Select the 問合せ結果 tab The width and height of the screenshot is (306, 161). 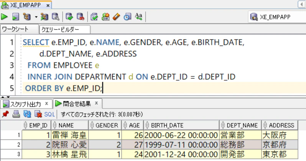tap(77, 103)
